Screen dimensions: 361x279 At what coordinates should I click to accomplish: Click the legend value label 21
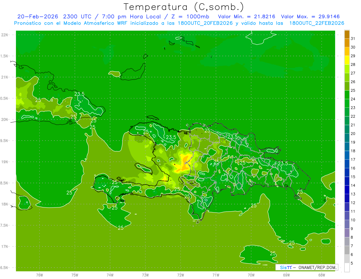click(353, 125)
